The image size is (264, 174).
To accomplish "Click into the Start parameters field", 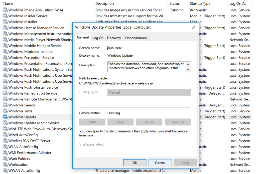I will (152, 144).
